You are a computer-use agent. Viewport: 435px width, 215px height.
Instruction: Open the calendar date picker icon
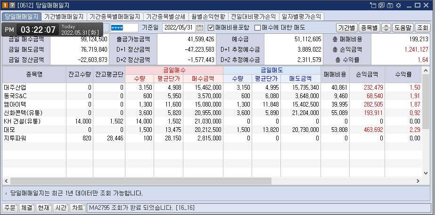[x=200, y=28]
